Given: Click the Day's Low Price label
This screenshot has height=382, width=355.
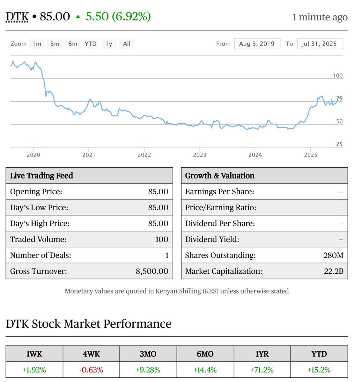Looking at the screenshot, I should (x=39, y=207).
